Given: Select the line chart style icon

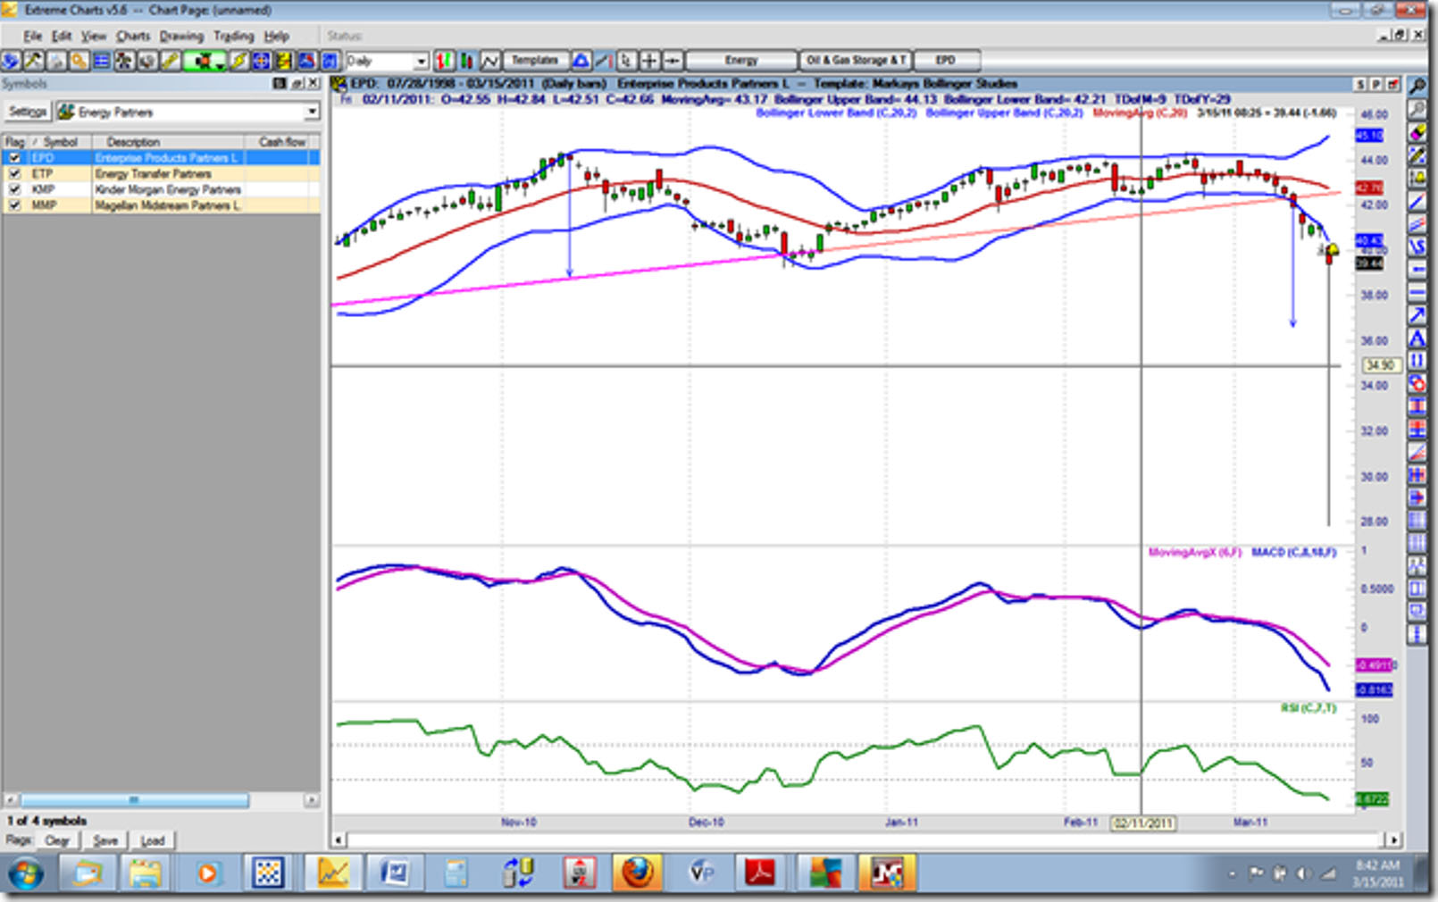Looking at the screenshot, I should [490, 61].
